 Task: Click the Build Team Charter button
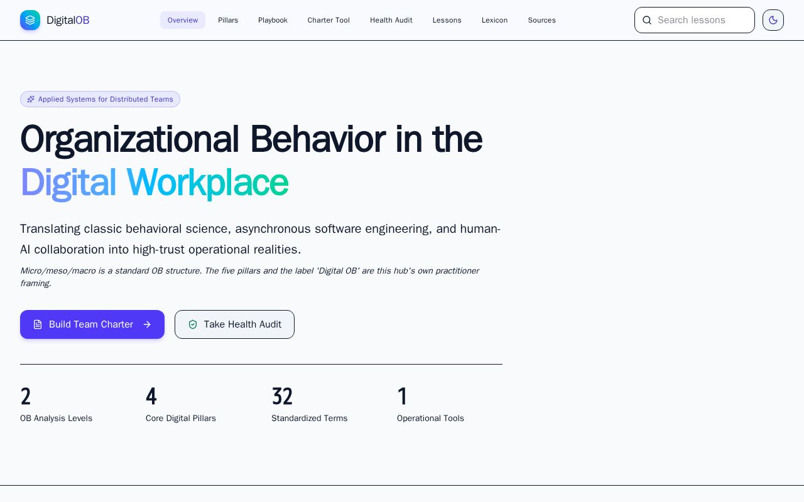[x=92, y=324]
